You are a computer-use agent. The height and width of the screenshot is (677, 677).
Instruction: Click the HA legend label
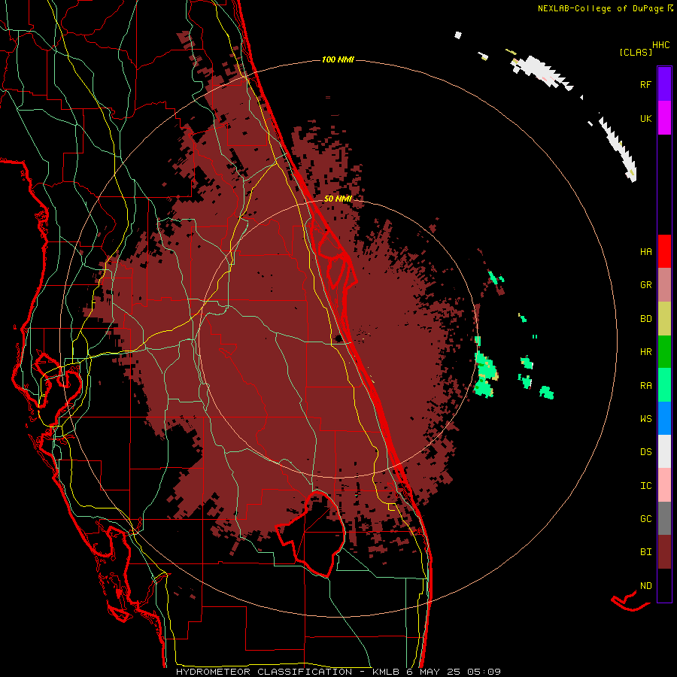(x=645, y=252)
